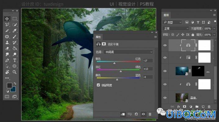Viewport: 219px width, 122px height.
Task: Create new fill or adjustment layer
Action: point(191,107)
